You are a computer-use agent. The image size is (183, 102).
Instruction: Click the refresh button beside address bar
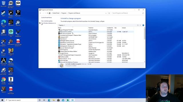109,13
